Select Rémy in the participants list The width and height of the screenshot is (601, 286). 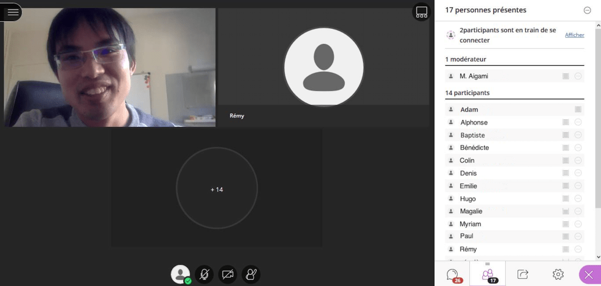click(x=468, y=250)
